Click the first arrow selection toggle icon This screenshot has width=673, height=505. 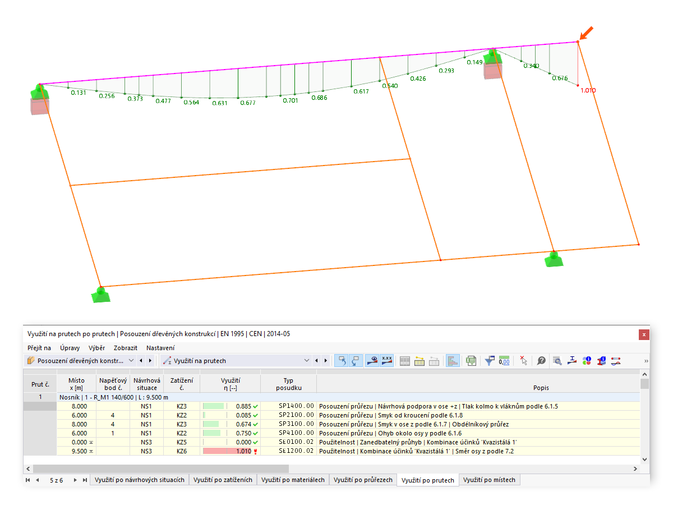pos(341,361)
